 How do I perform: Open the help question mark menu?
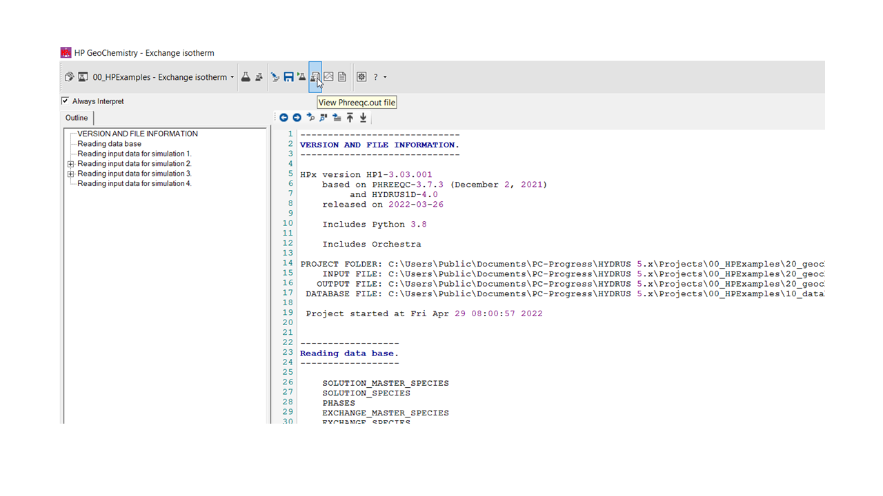(376, 77)
